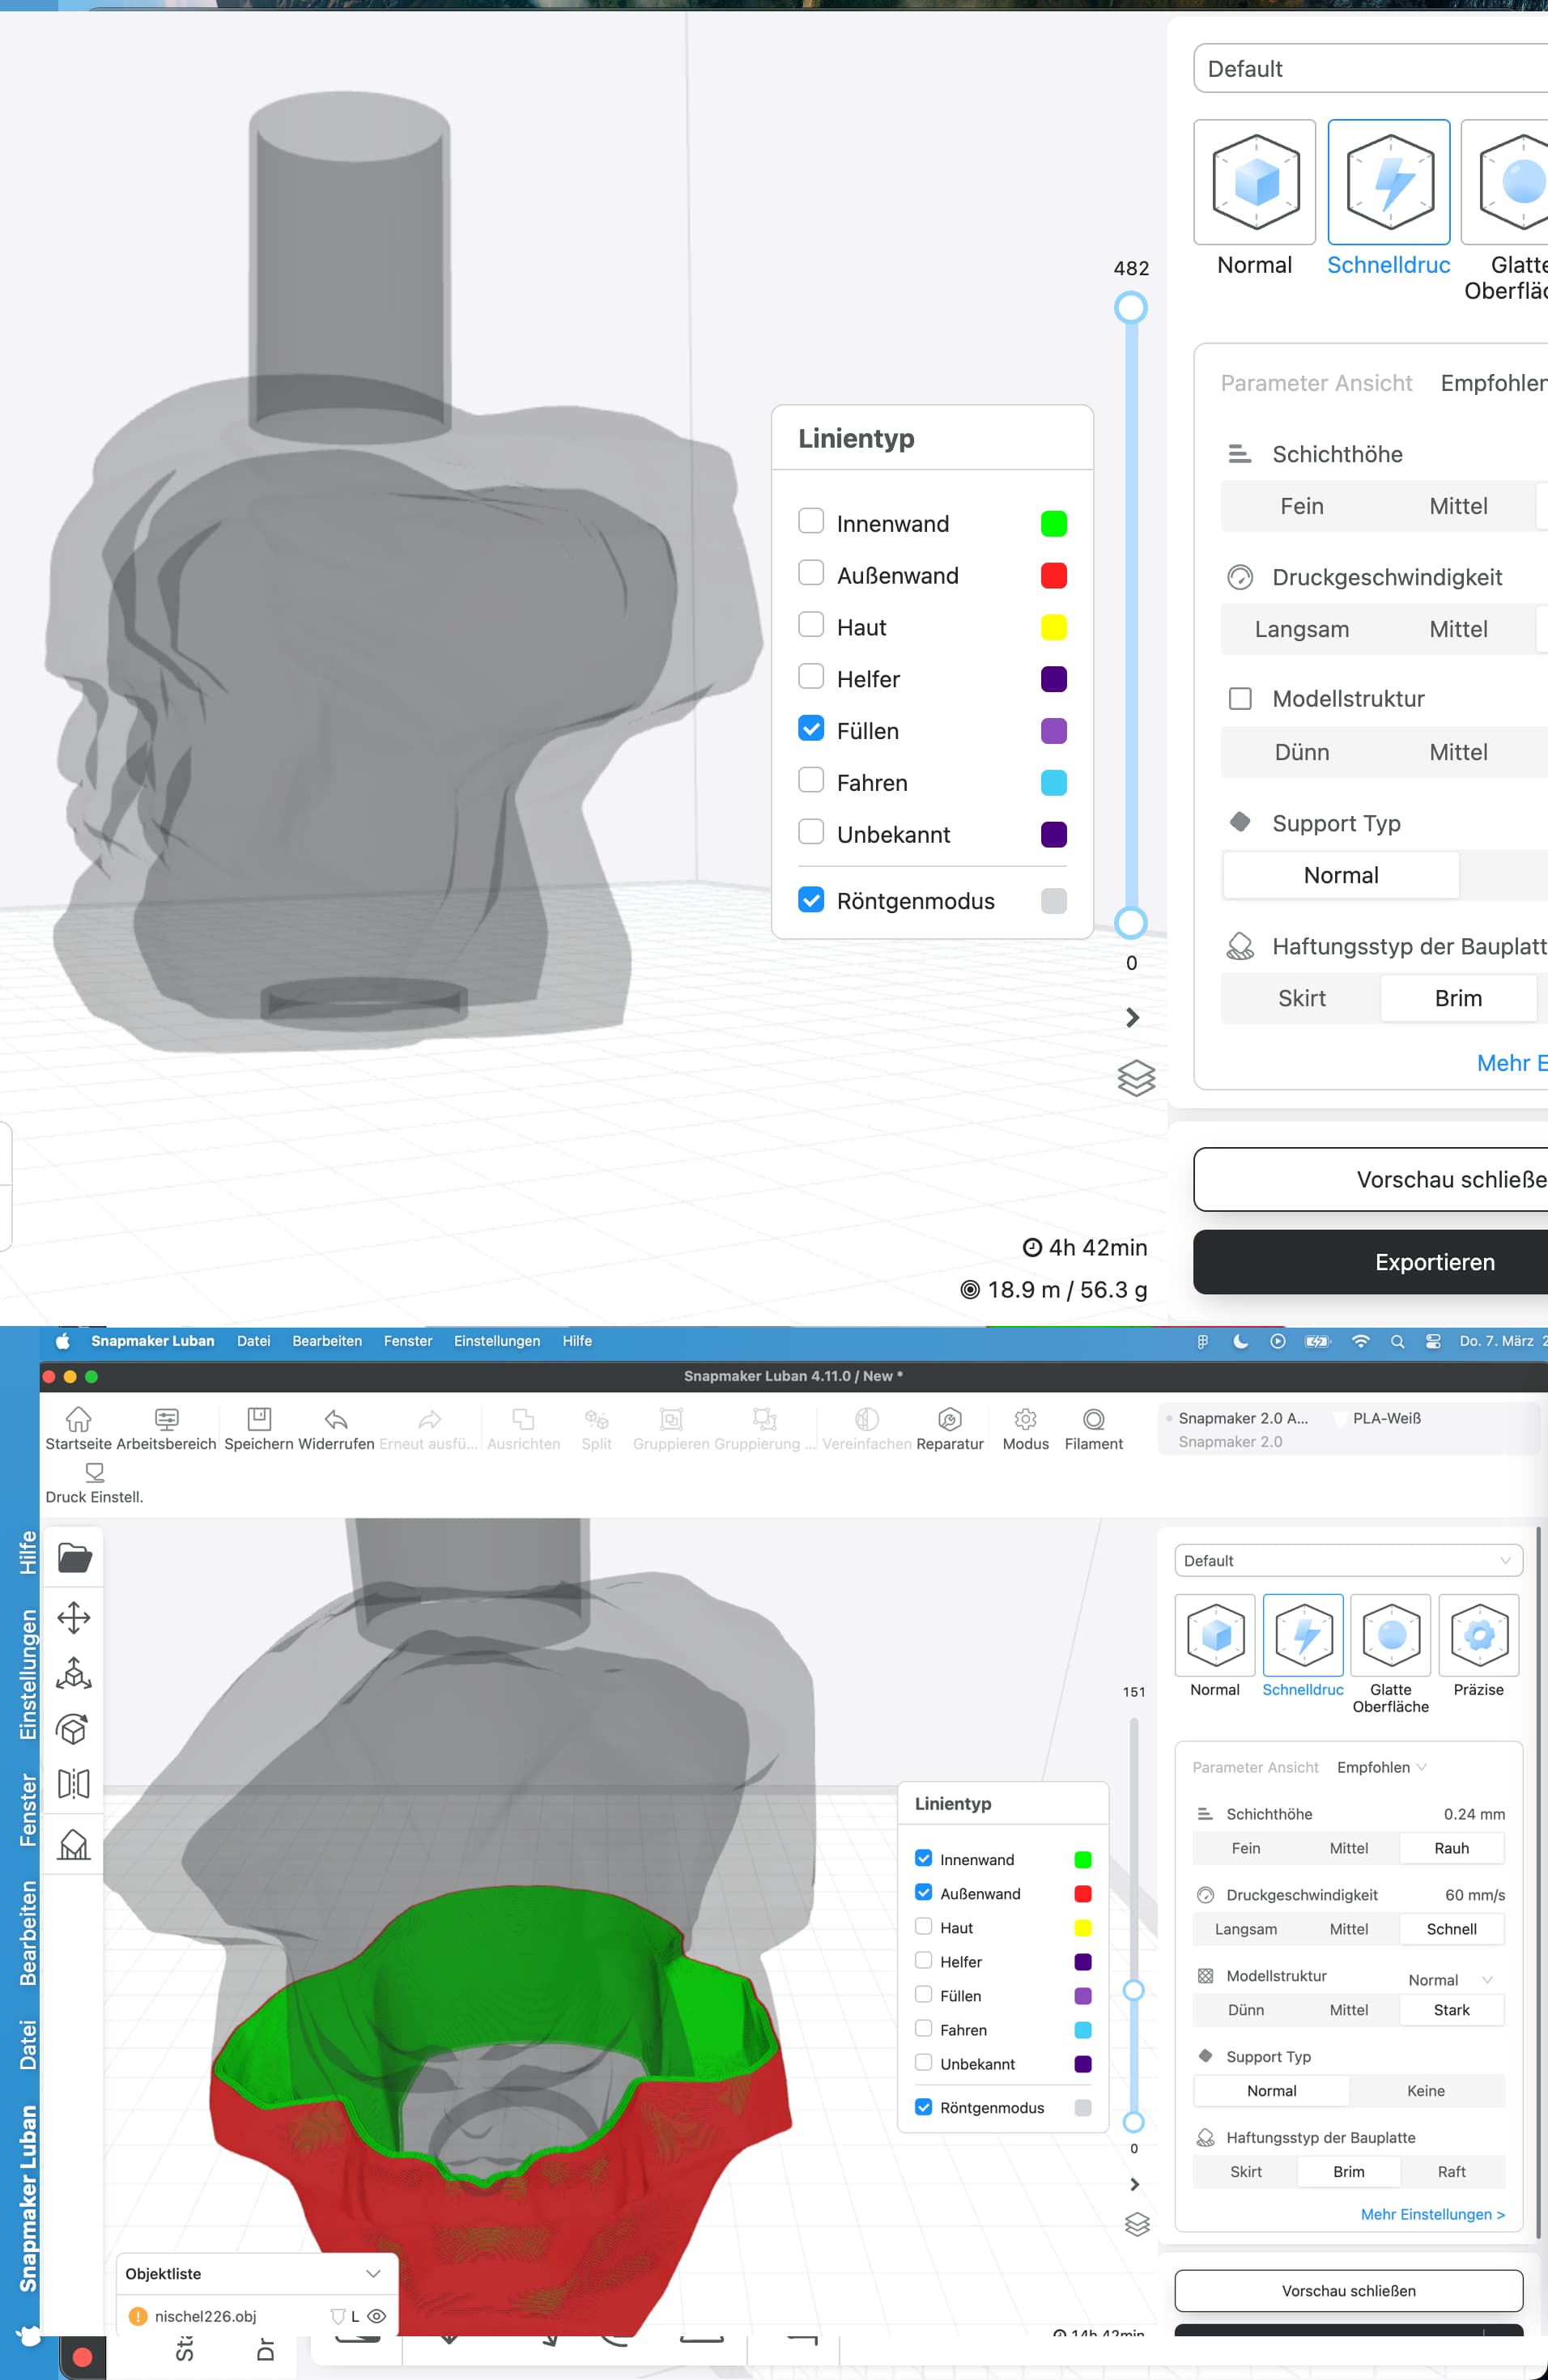Uncheck Innenwand in the small Linientyp panel
The image size is (1548, 2380).
pyautogui.click(x=924, y=1858)
